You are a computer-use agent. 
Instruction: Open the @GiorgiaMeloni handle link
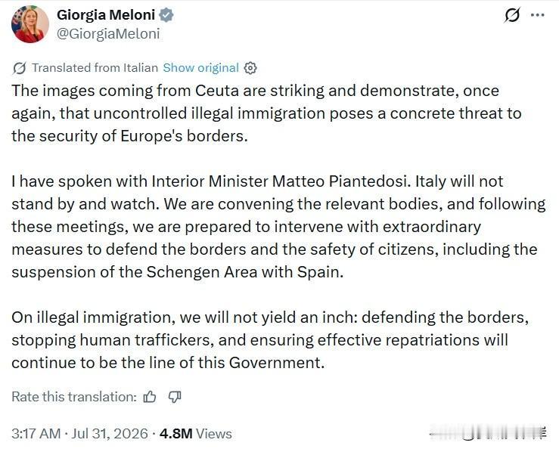tap(108, 34)
